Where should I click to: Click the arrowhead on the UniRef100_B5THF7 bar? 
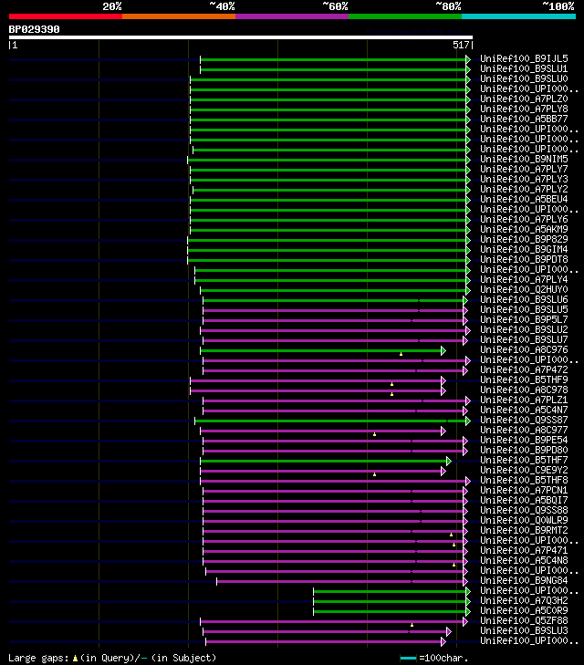click(449, 461)
